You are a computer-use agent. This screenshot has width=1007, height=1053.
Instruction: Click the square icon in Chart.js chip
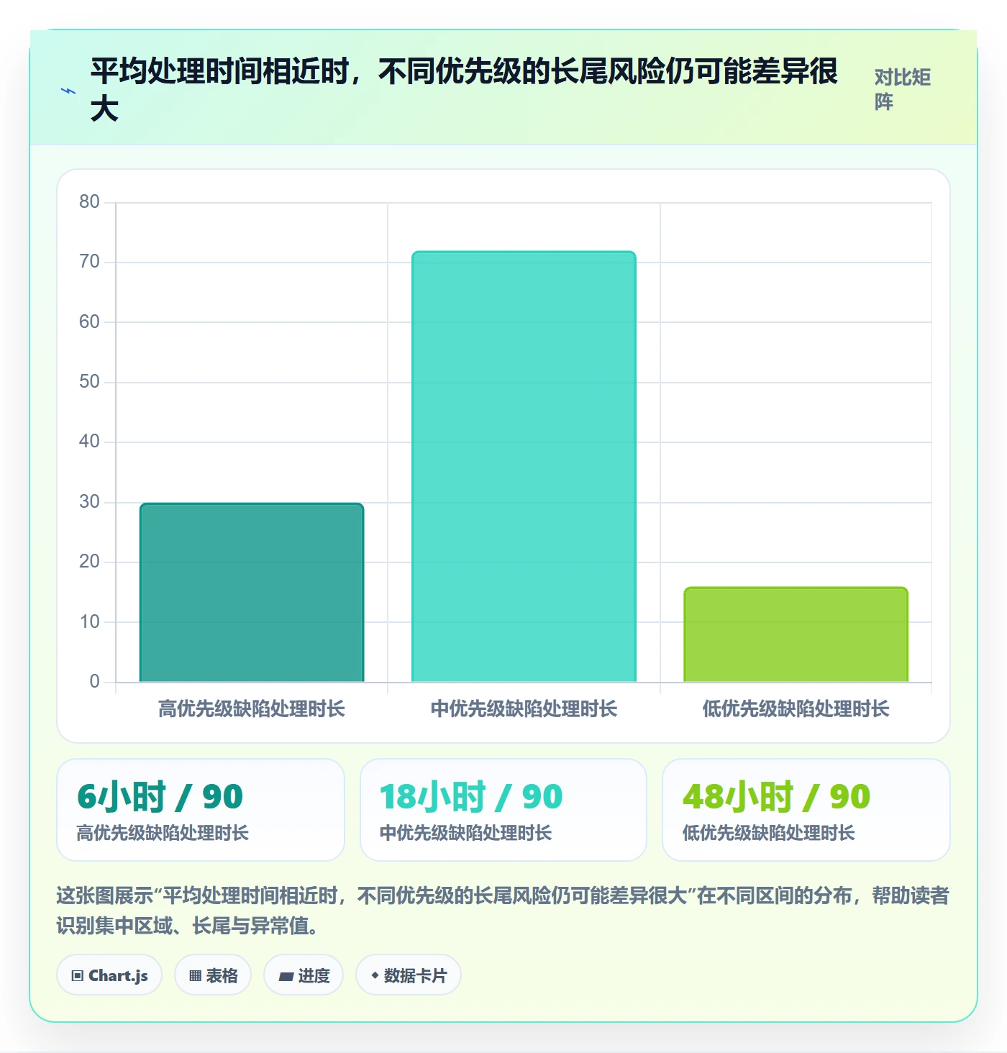[78, 976]
